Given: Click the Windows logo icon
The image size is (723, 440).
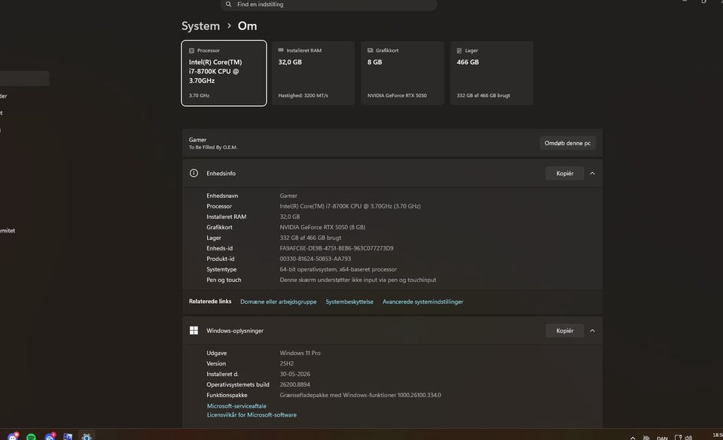Looking at the screenshot, I should pyautogui.click(x=194, y=330).
